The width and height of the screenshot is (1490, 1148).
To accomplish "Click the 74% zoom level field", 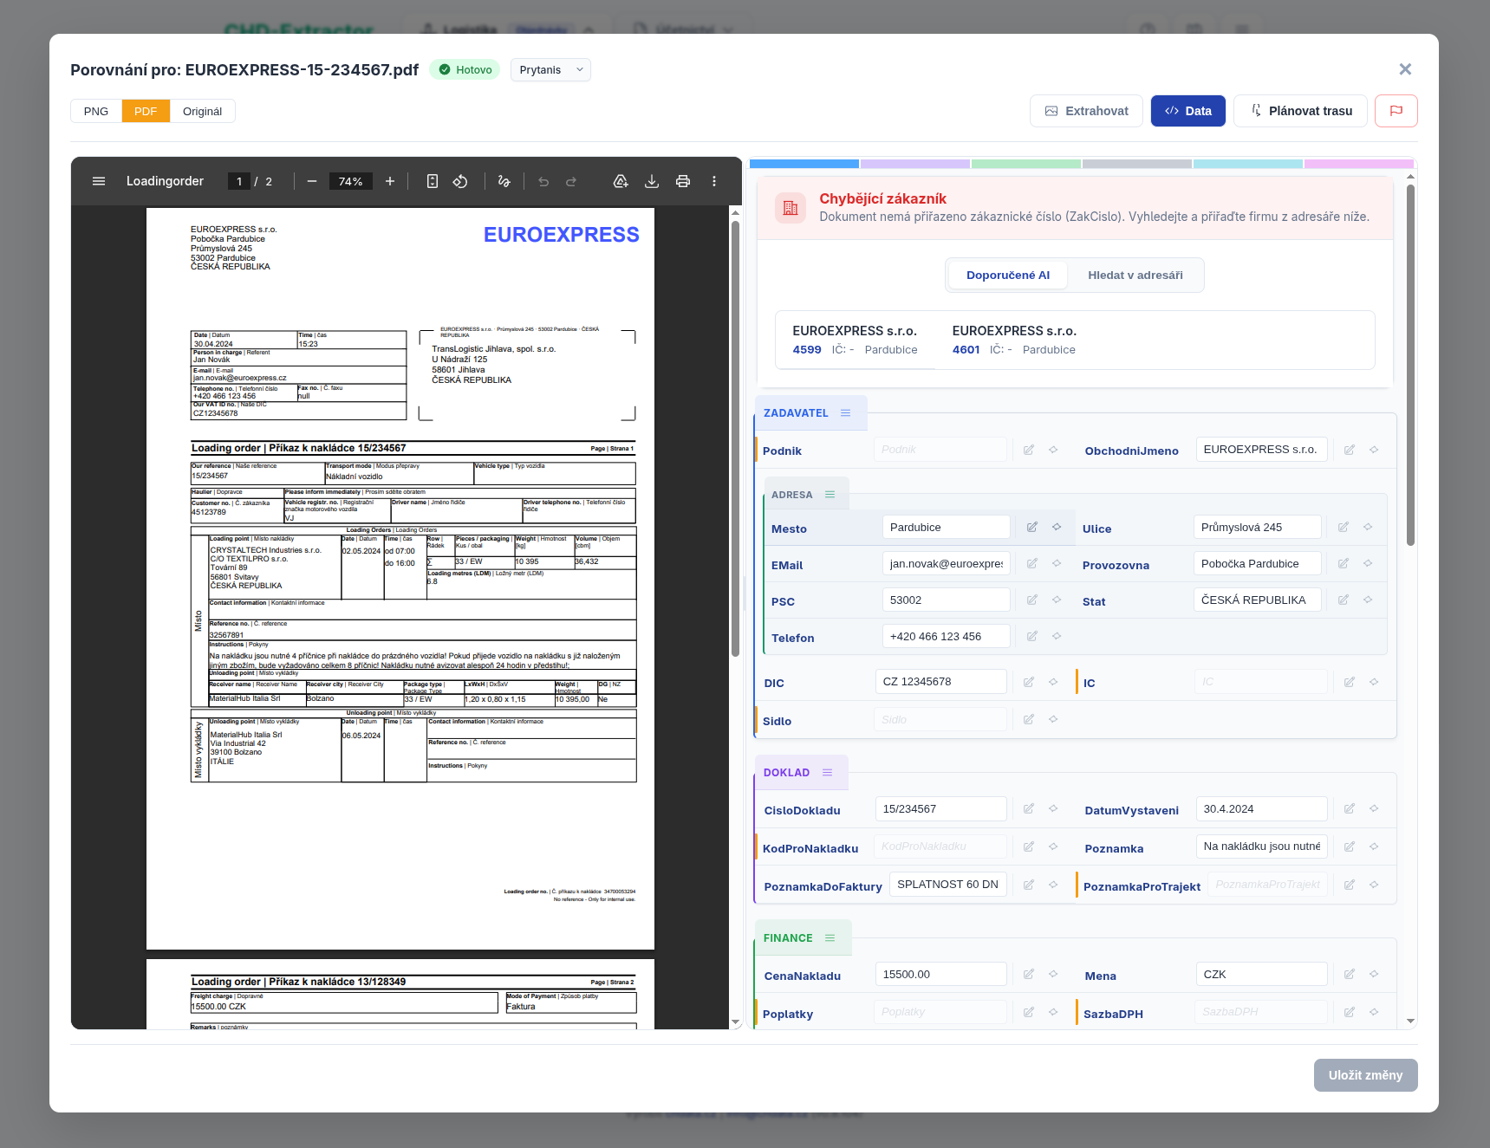I will 350,181.
